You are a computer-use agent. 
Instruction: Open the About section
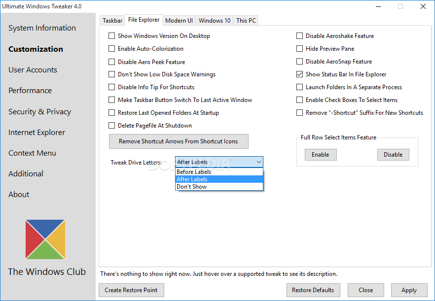(x=19, y=195)
